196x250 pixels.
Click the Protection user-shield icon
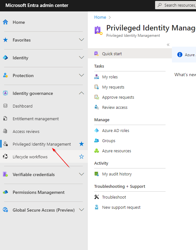[5, 75]
